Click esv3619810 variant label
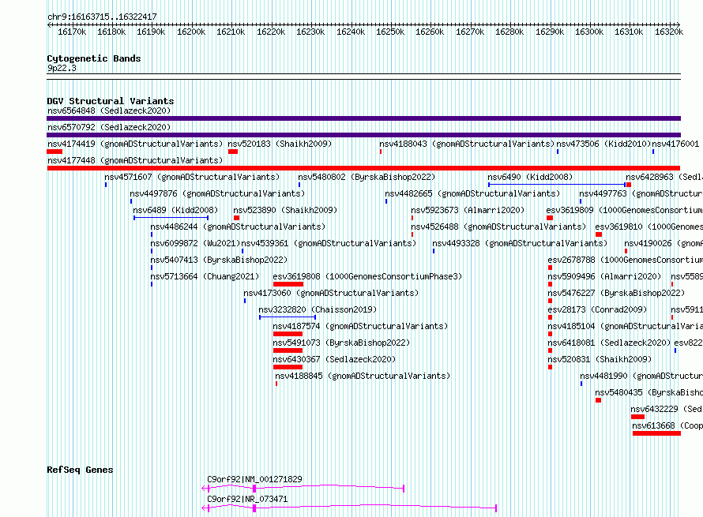Viewport: 703px width, 517px height. (x=648, y=227)
